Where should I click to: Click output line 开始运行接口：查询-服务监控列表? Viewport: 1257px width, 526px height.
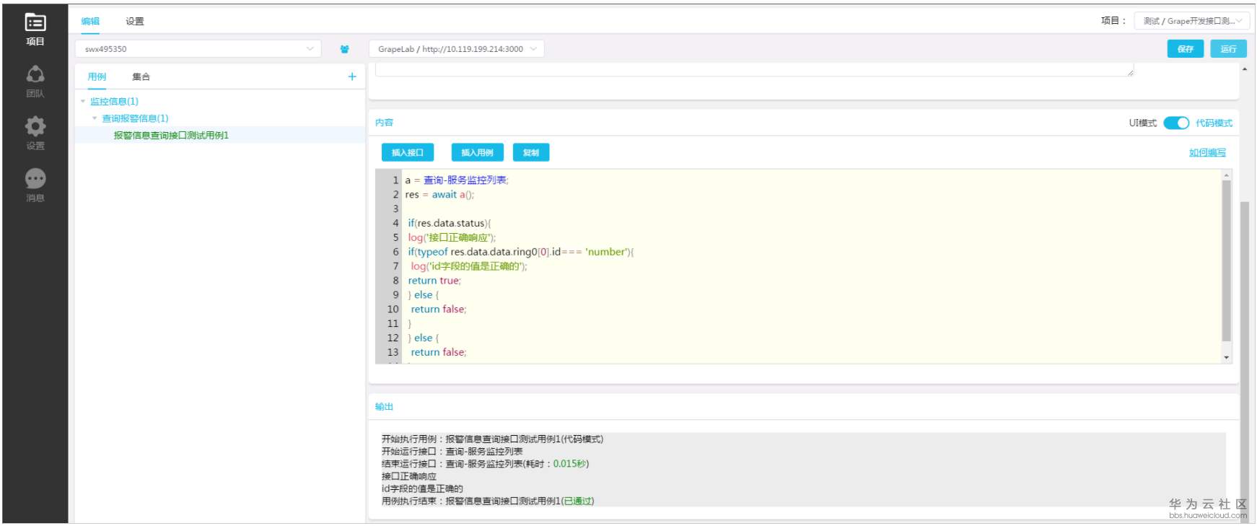click(452, 452)
